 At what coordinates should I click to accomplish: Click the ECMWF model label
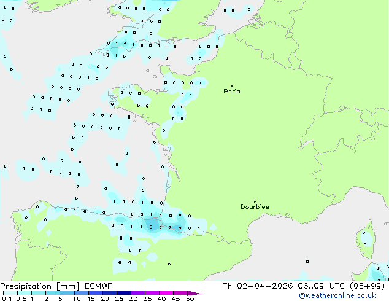(99, 286)
